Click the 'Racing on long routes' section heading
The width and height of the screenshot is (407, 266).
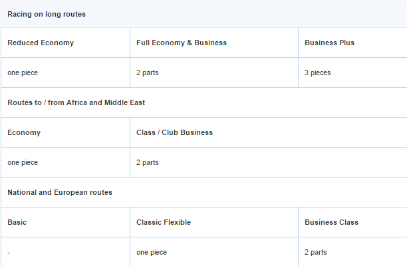pos(47,14)
